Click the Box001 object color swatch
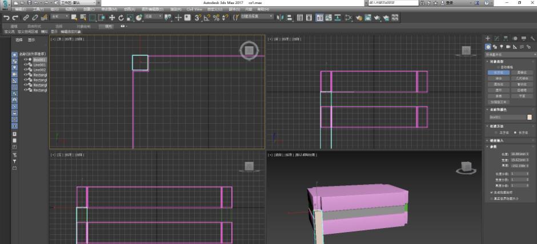 (529, 117)
